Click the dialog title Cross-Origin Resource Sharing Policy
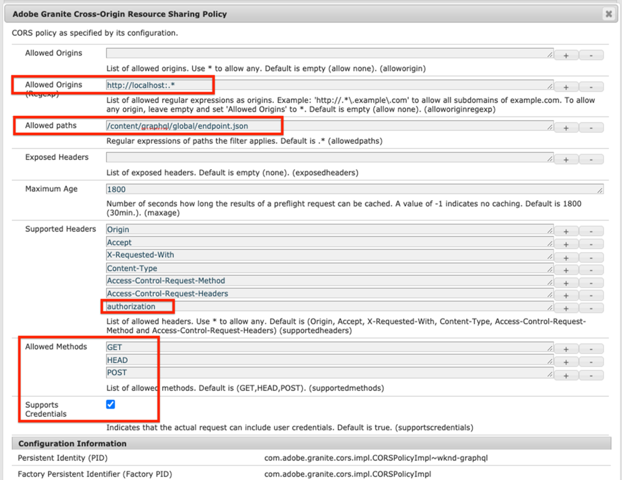Viewport: 622px width, 480px height. point(120,14)
